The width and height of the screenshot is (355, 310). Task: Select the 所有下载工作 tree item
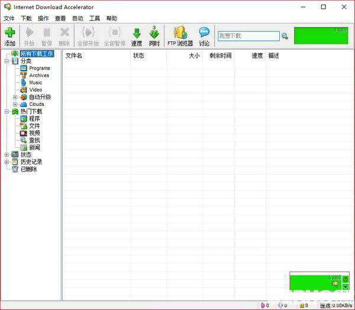coord(37,54)
